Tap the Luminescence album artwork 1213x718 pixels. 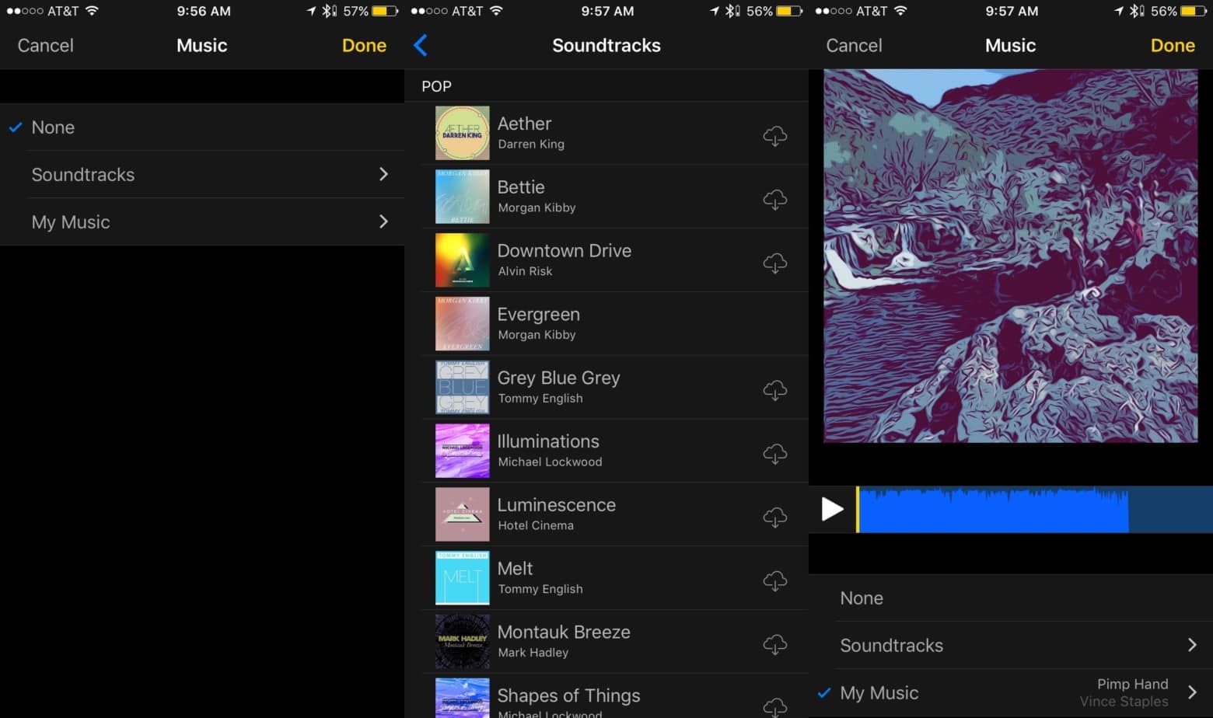(x=462, y=514)
